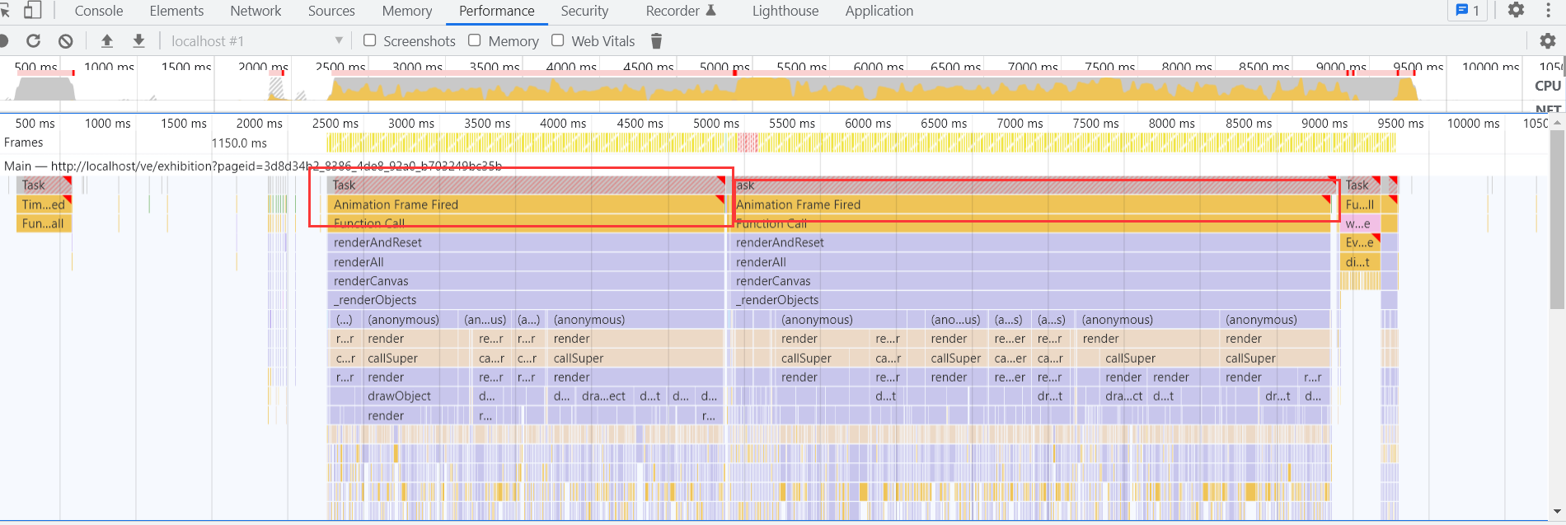Select the second Animation Frame Fired bar
The height and width of the screenshot is (525, 1566).
(1031, 204)
